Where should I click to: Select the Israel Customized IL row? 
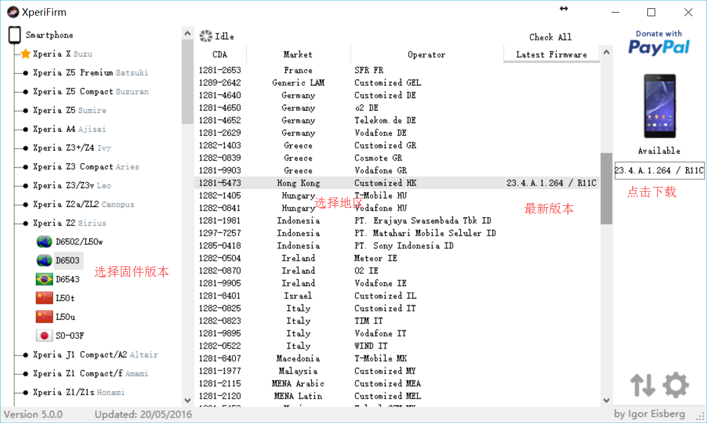click(x=397, y=296)
